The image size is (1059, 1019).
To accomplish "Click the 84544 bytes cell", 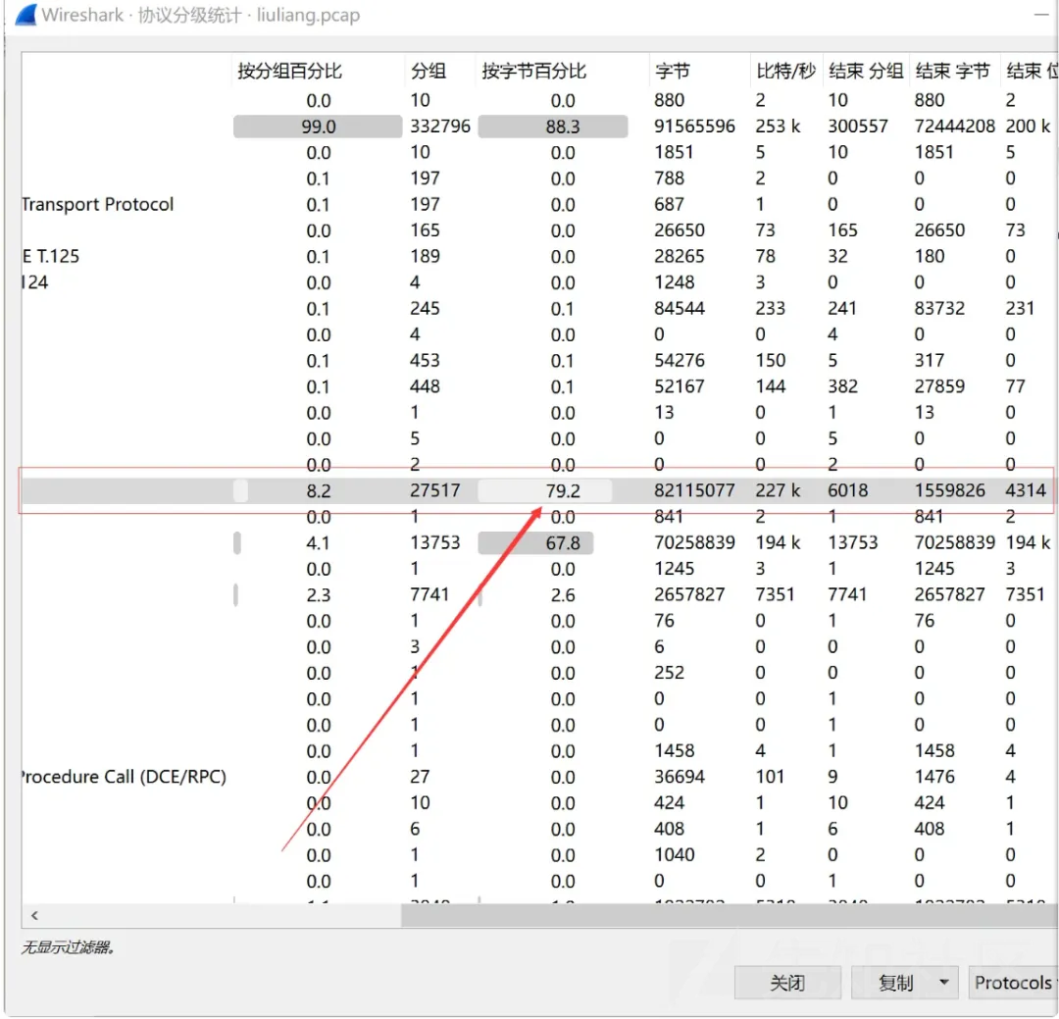I will [680, 309].
